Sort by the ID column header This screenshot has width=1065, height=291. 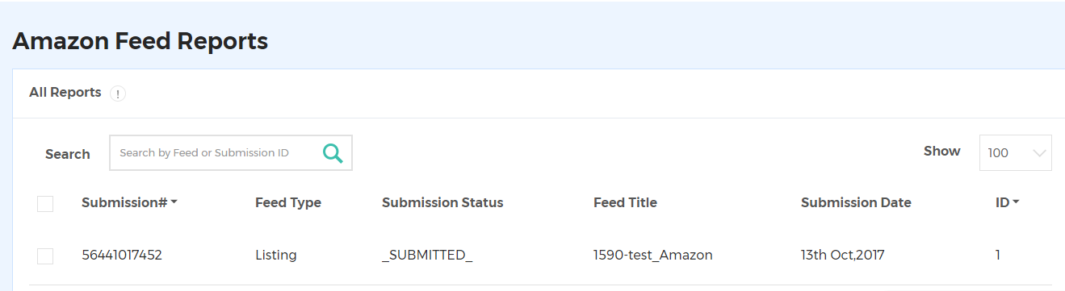[x=1002, y=203]
